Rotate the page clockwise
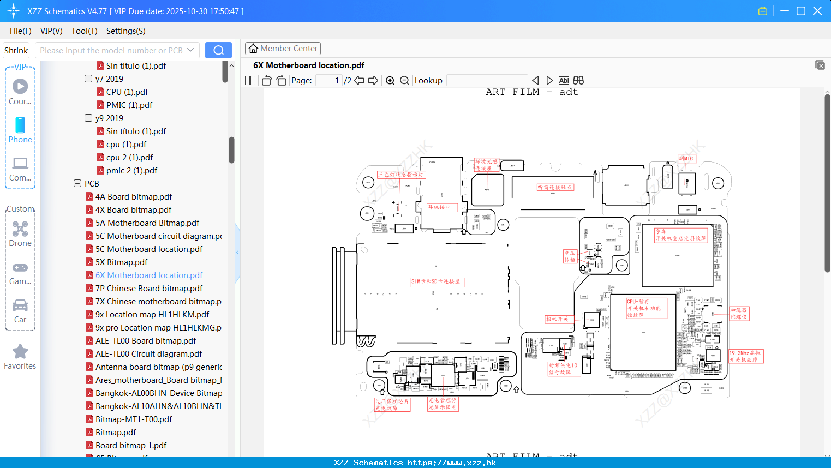Viewport: 831px width, 468px height. pos(281,80)
